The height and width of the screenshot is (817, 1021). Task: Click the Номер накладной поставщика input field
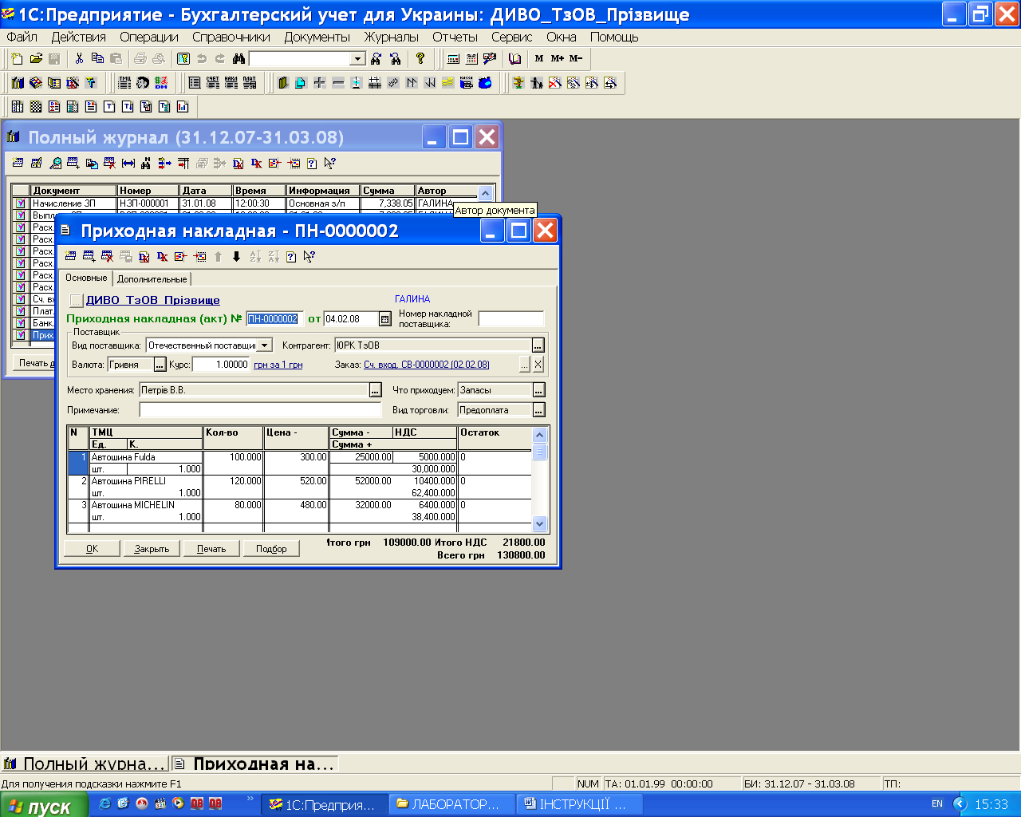point(511,319)
